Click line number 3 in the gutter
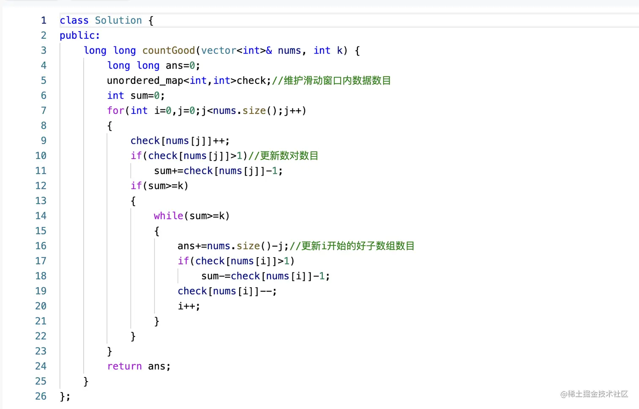639x409 pixels. point(44,51)
